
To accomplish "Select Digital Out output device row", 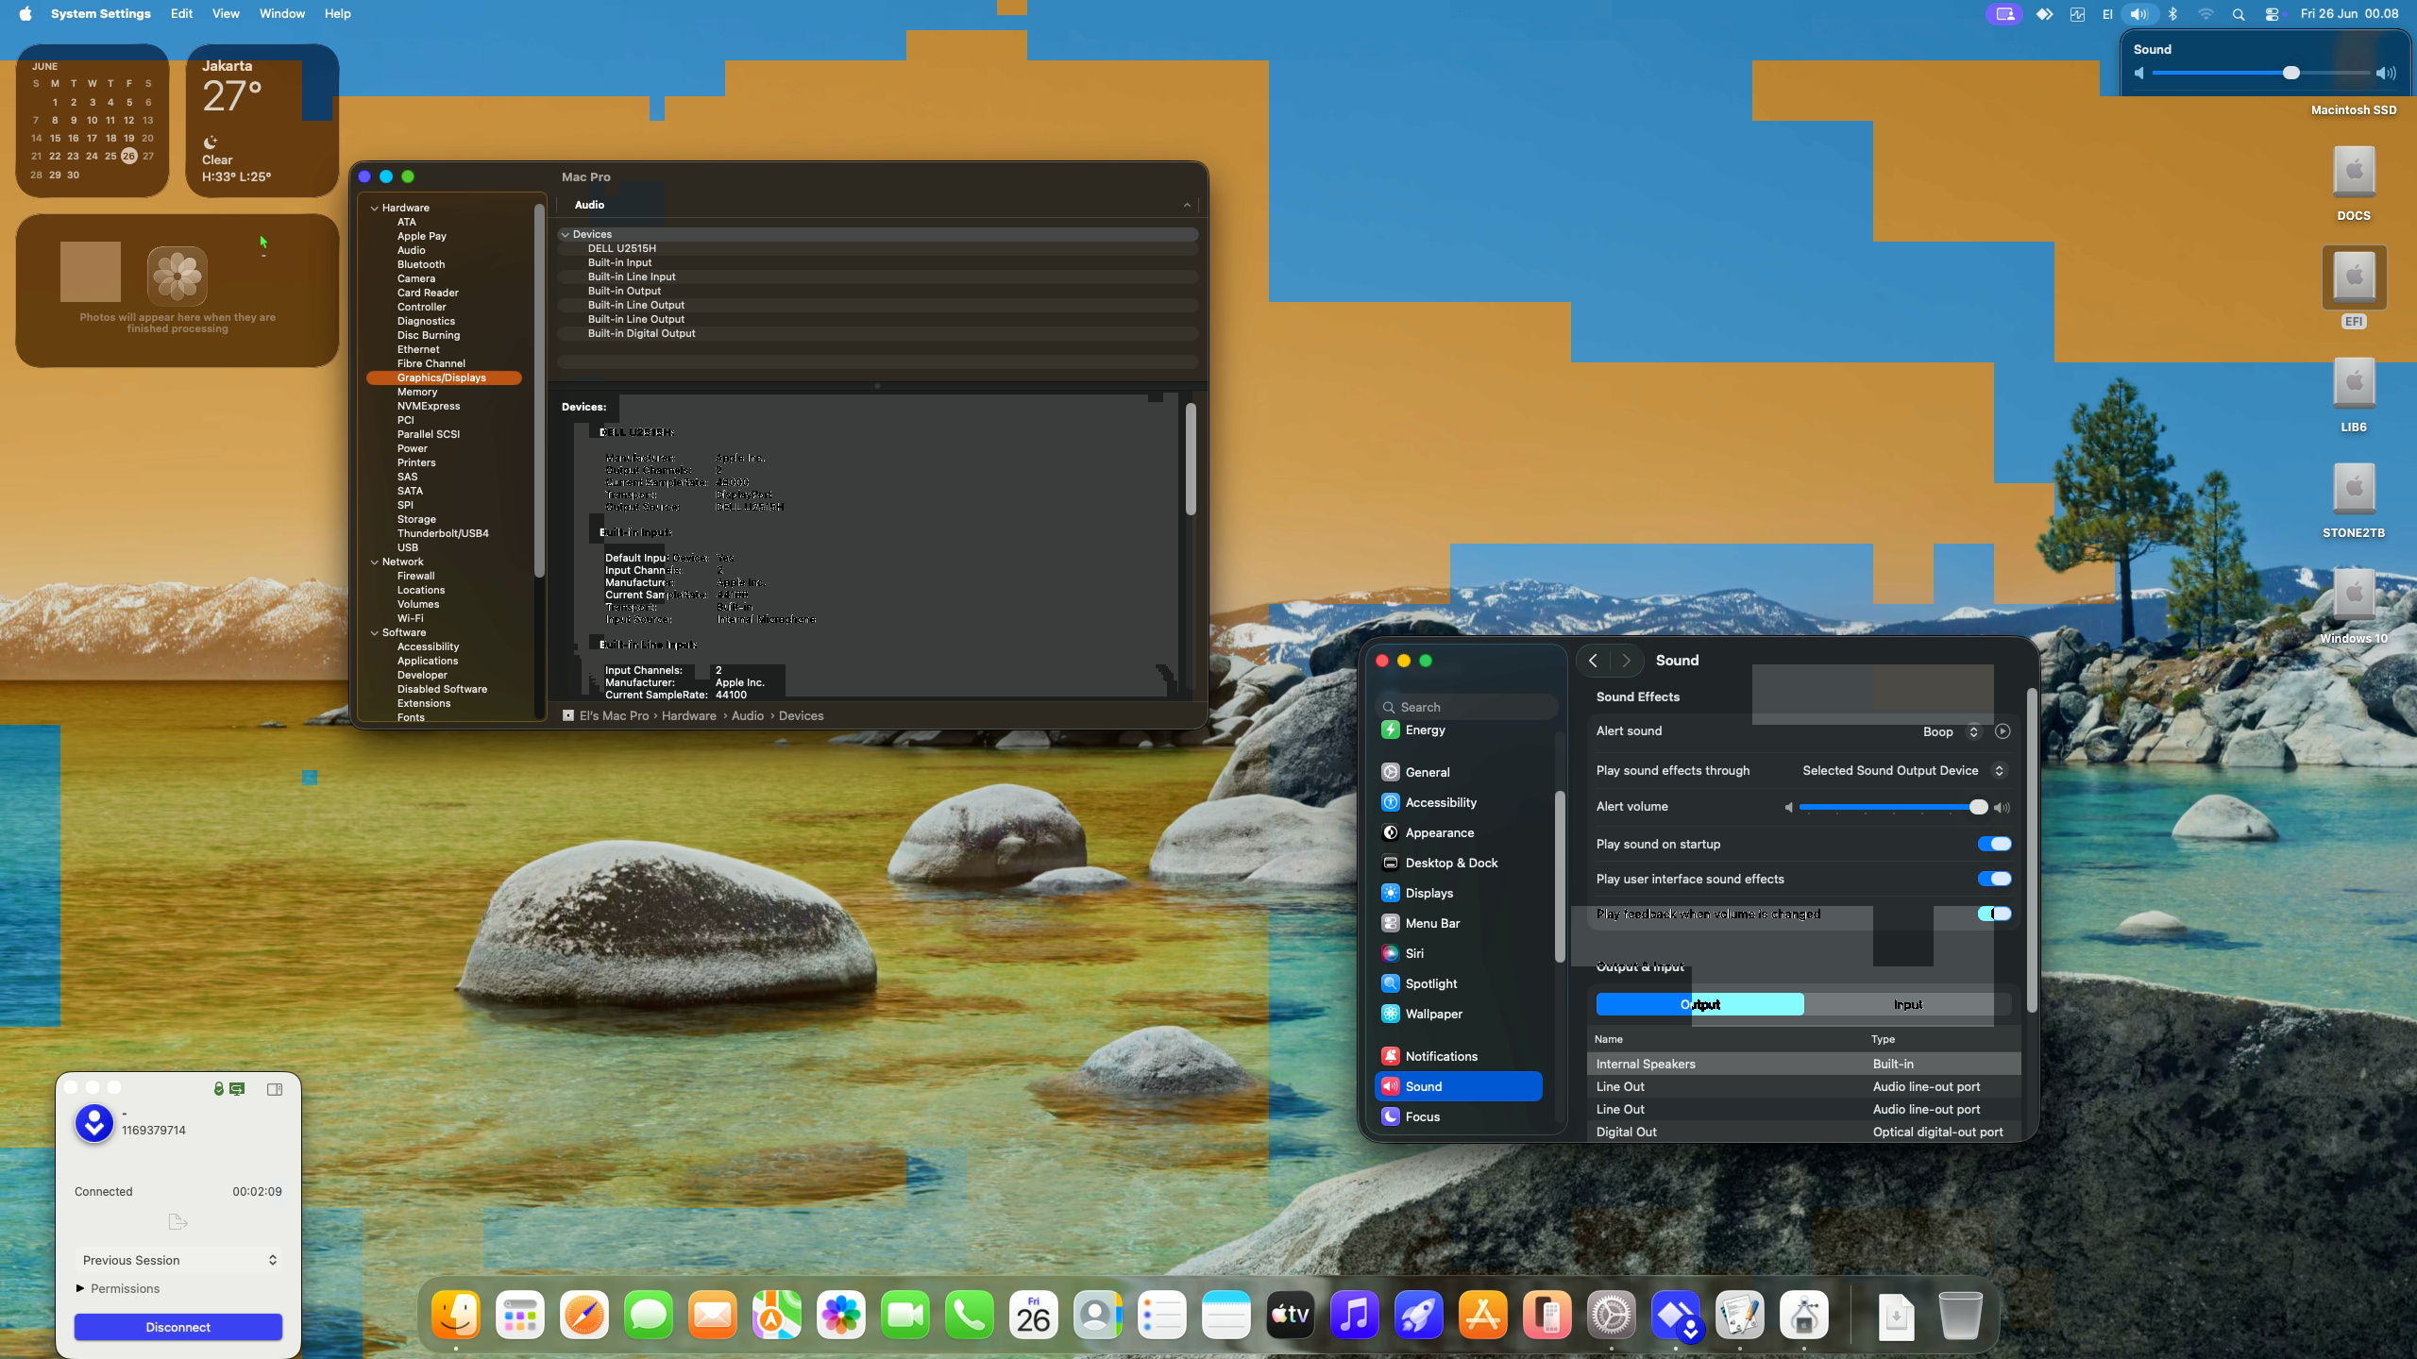I will 1803,1132.
